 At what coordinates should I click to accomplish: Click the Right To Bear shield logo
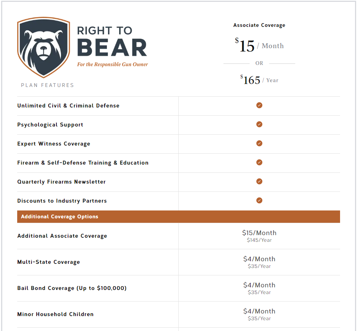44,47
